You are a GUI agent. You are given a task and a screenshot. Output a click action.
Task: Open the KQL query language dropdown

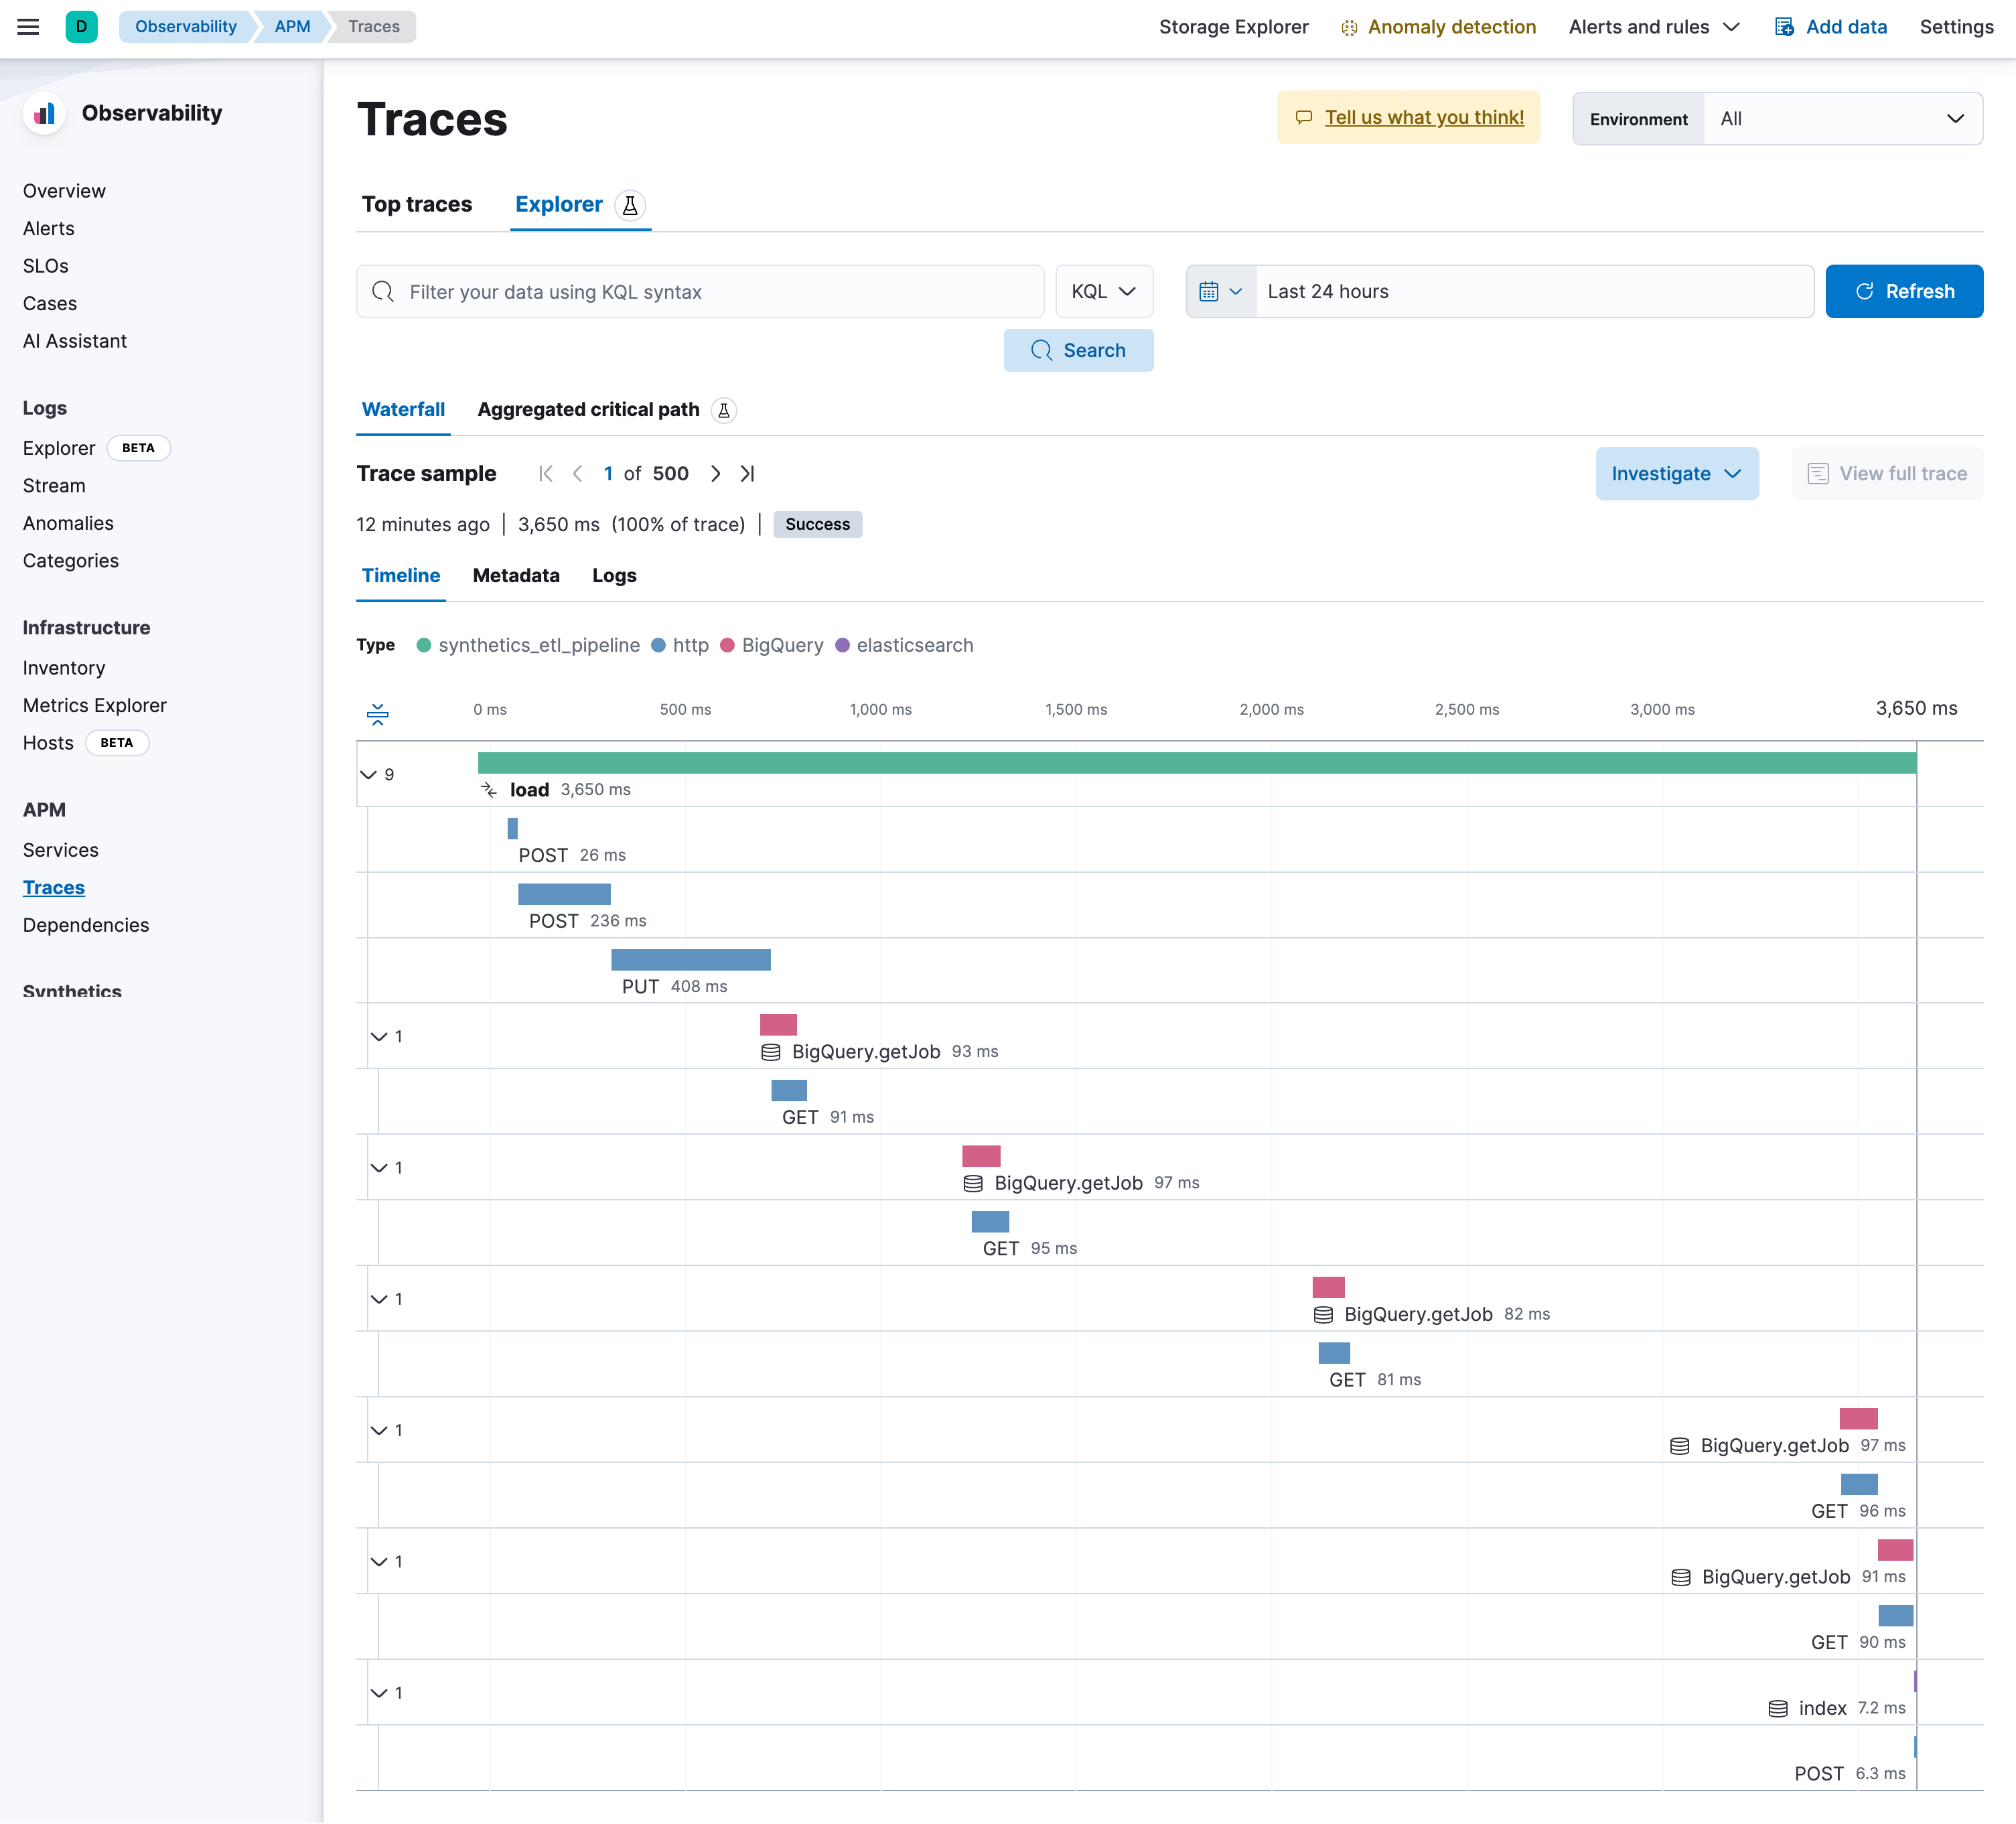1103,292
